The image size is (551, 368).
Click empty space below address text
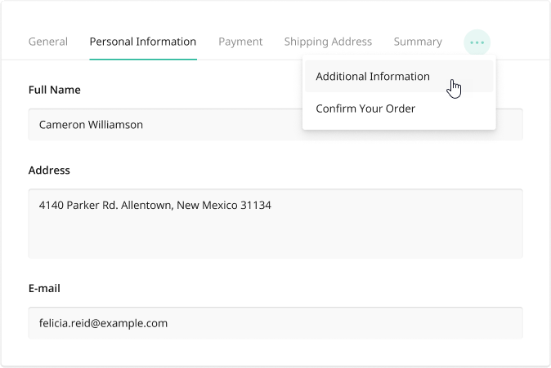275,238
